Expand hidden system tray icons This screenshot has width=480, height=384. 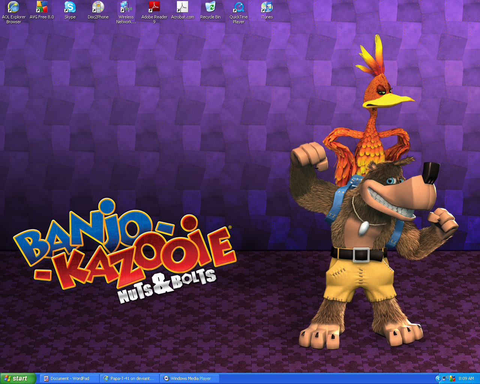pyautogui.click(x=438, y=378)
